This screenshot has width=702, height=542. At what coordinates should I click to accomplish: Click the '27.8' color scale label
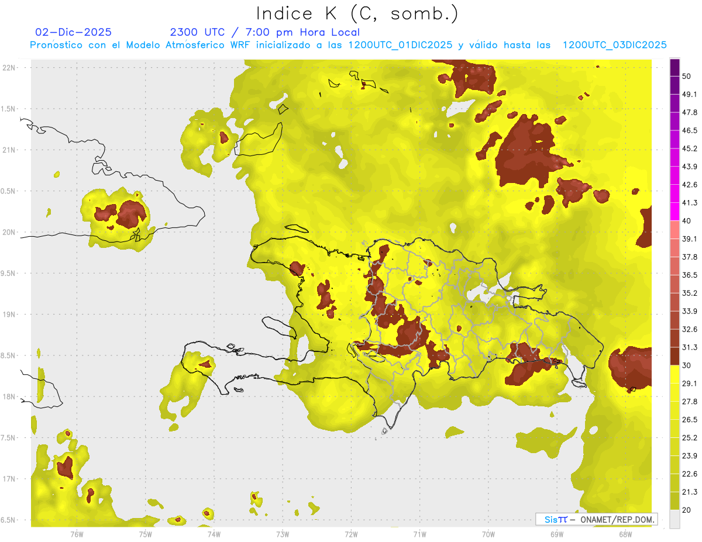[x=690, y=402]
